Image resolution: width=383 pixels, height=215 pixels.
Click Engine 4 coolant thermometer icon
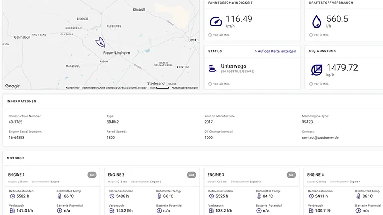point(359,196)
